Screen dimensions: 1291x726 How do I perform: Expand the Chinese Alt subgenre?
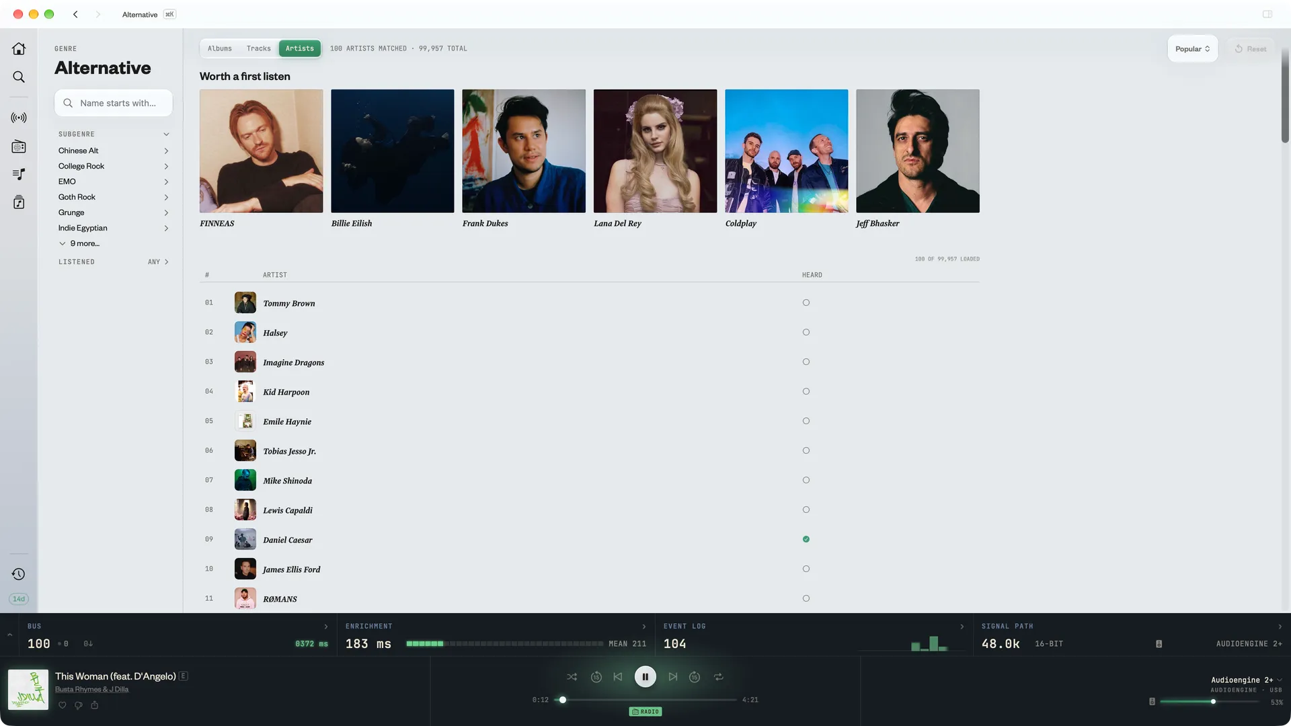point(166,151)
